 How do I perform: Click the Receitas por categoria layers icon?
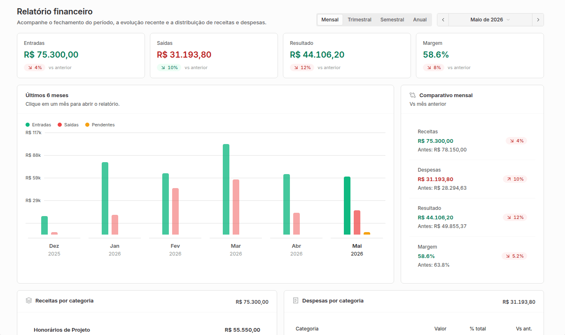[x=29, y=300]
